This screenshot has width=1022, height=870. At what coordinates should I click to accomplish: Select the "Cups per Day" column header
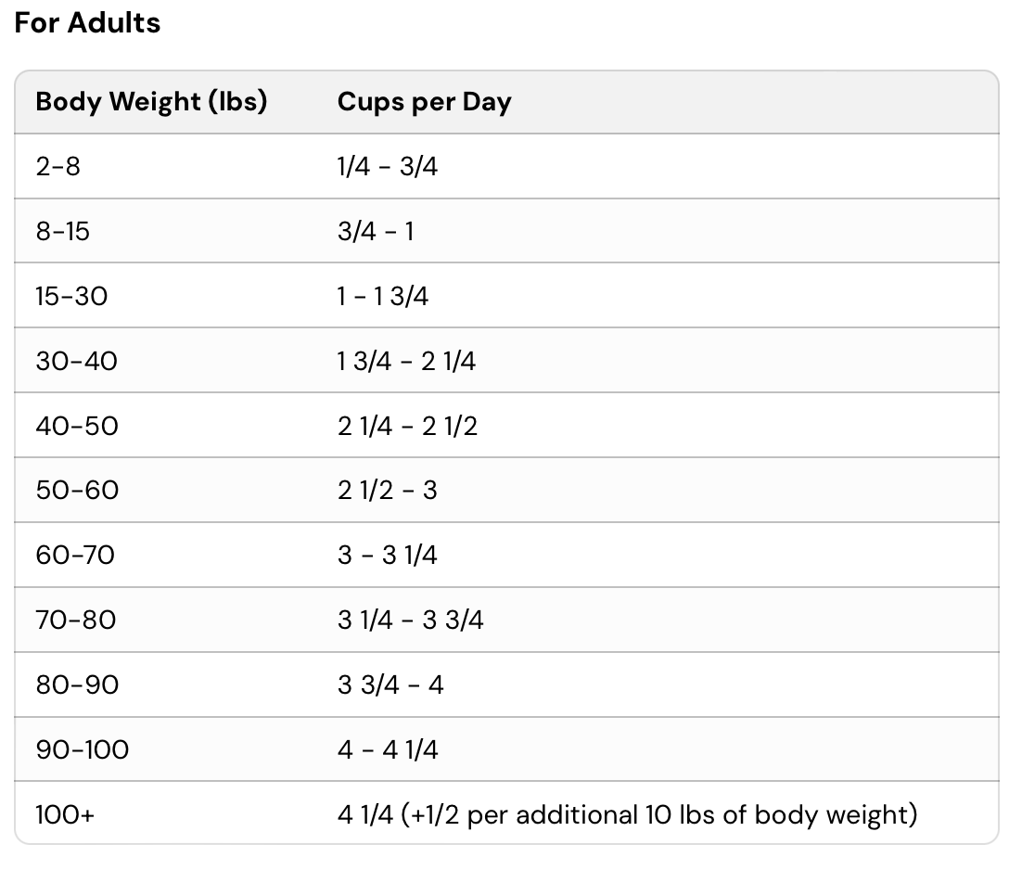(x=424, y=102)
